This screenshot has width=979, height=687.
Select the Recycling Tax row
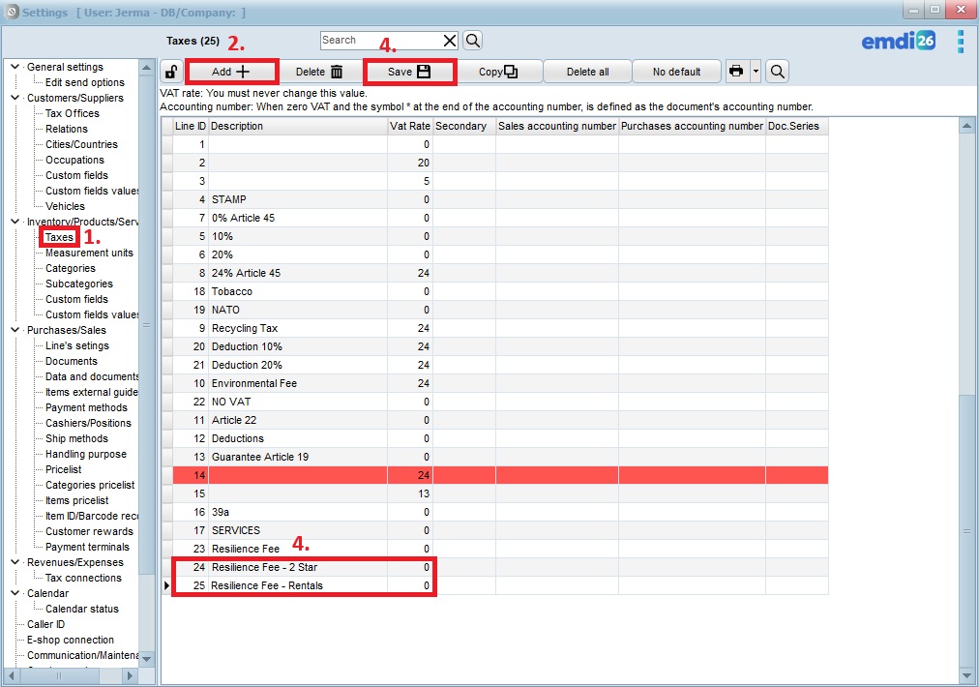(x=500, y=328)
